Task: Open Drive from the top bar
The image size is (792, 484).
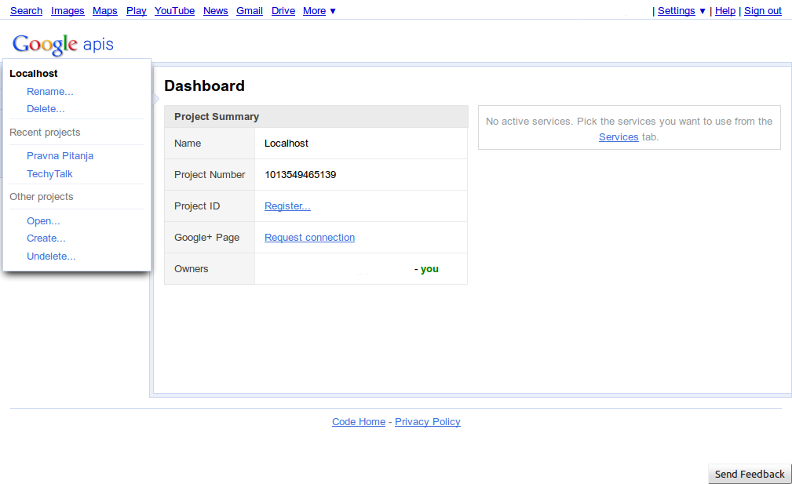Action: pos(283,11)
